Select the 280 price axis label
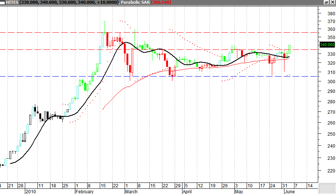This screenshot has width=336, height=194. [331, 102]
